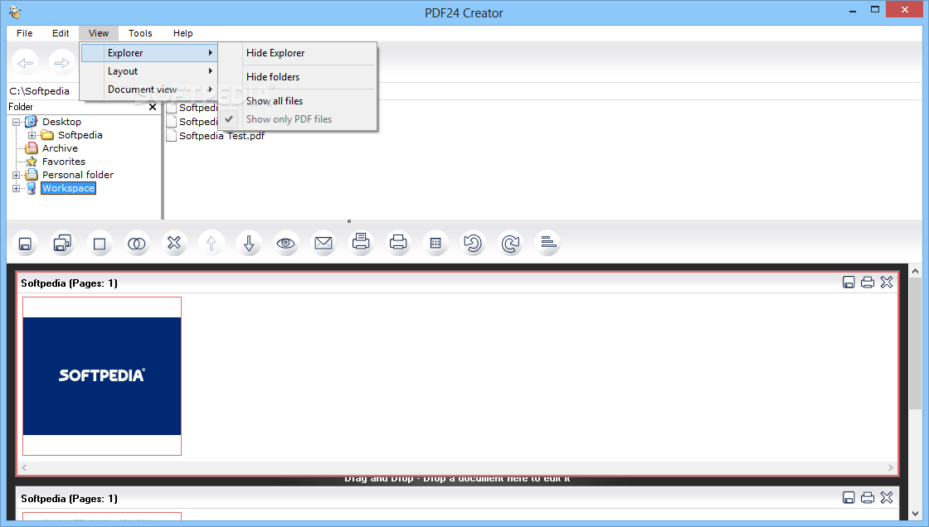929x527 pixels.
Task: Click the vertical scrollbar down arrow
Action: [x=916, y=514]
